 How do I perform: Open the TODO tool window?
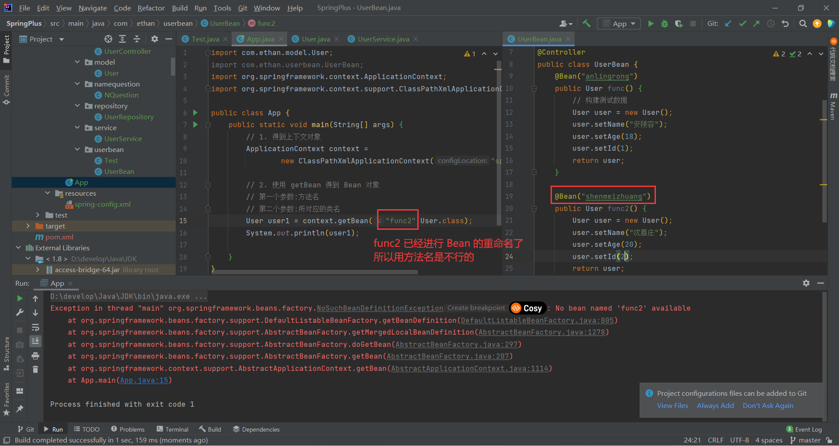click(x=87, y=429)
